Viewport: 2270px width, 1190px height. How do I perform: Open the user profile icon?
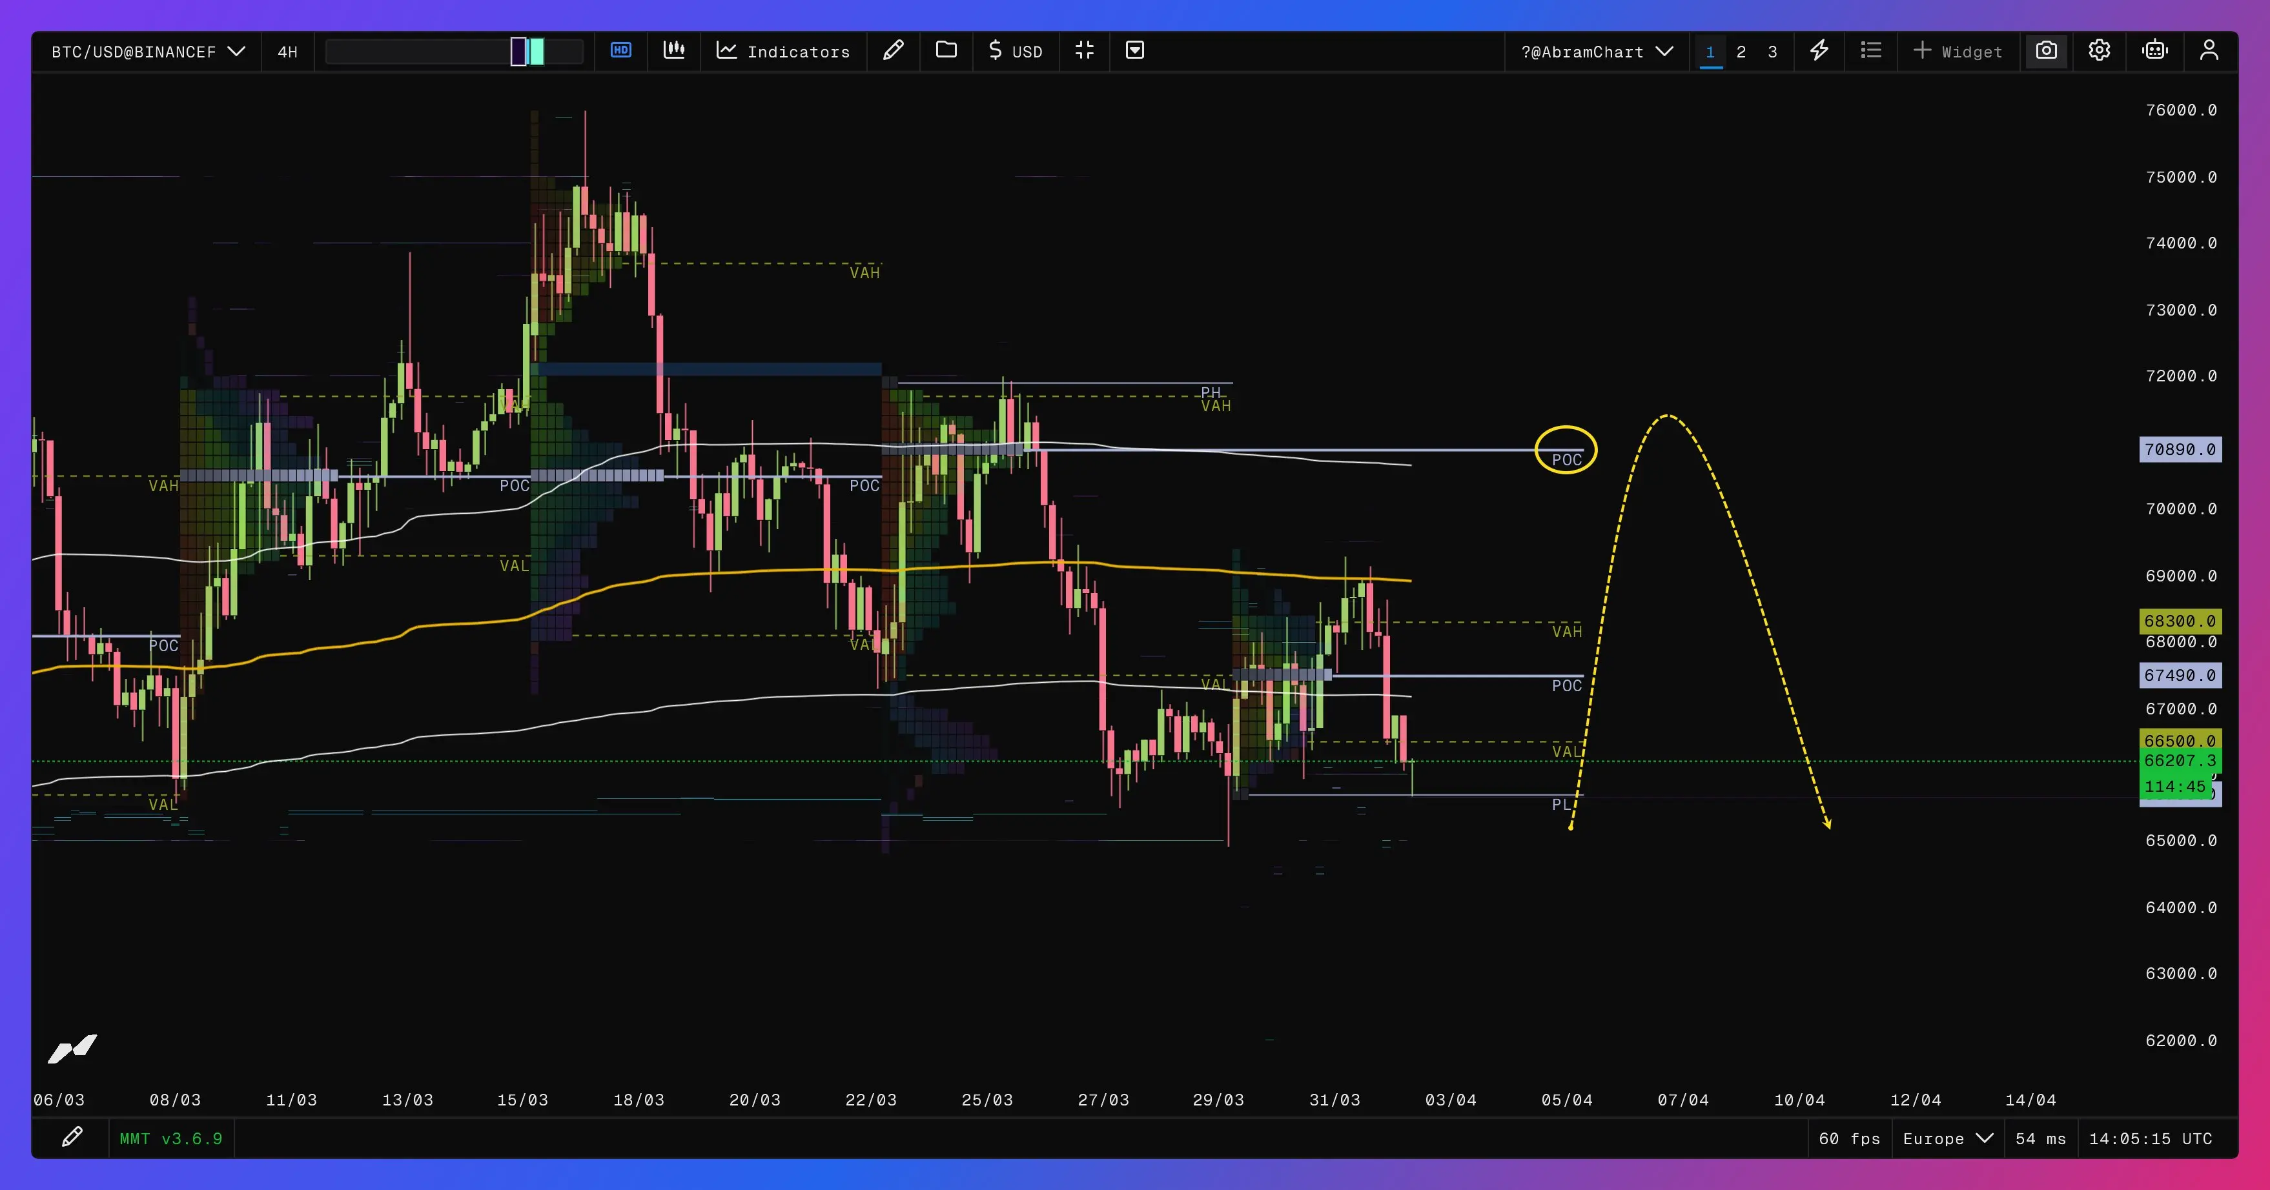[2208, 50]
